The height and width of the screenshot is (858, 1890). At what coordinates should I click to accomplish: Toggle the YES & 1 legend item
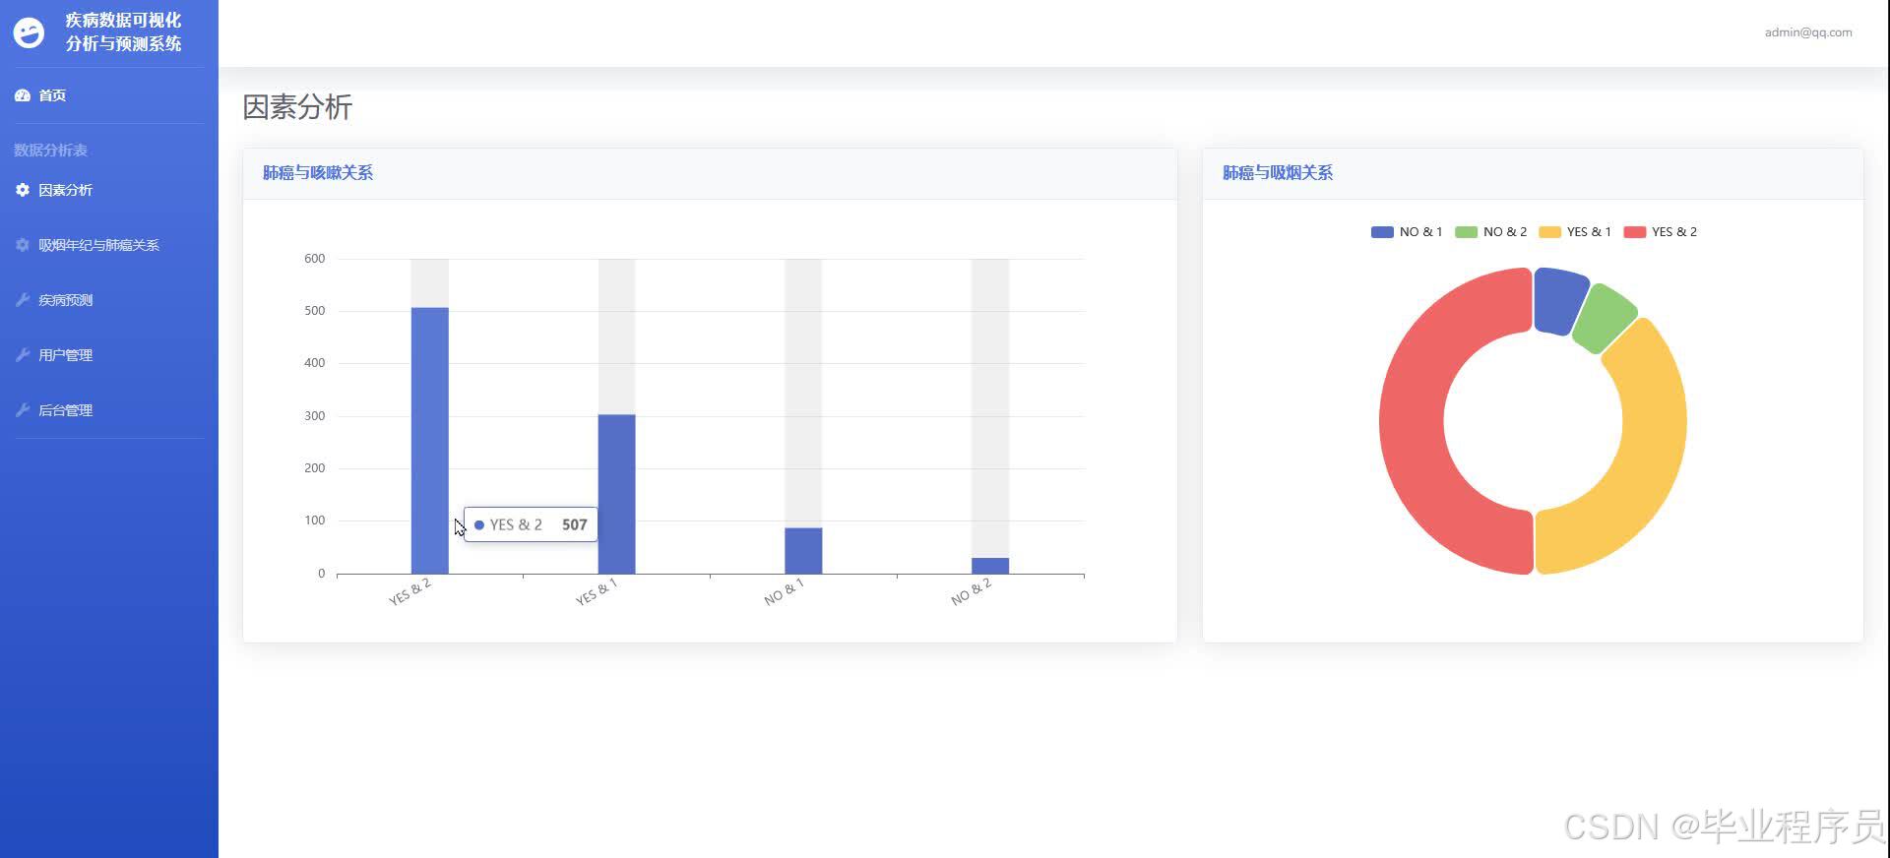click(1575, 232)
